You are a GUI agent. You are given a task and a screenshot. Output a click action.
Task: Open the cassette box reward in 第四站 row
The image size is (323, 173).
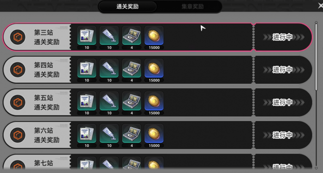[x=132, y=68]
